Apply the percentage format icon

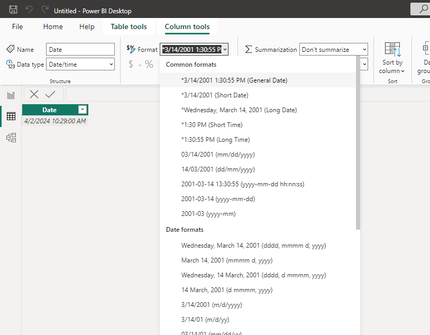click(x=149, y=65)
